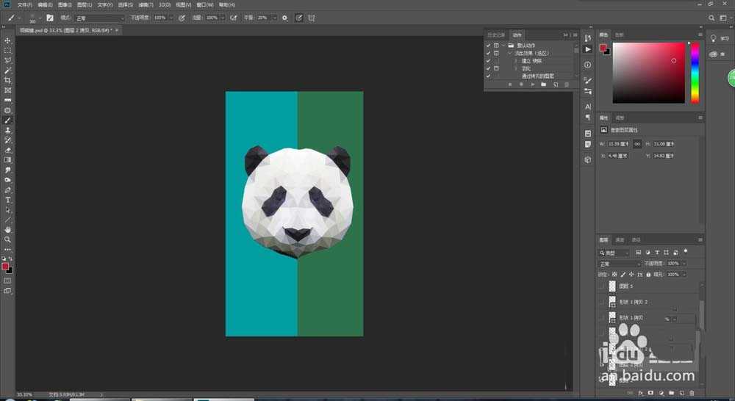Toggle visibility of 形状 1 拷贝 2 layer
Screen dimensions: 735x401
[602, 302]
